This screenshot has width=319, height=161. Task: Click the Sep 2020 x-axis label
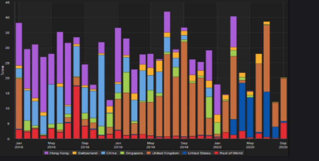tap(283, 145)
